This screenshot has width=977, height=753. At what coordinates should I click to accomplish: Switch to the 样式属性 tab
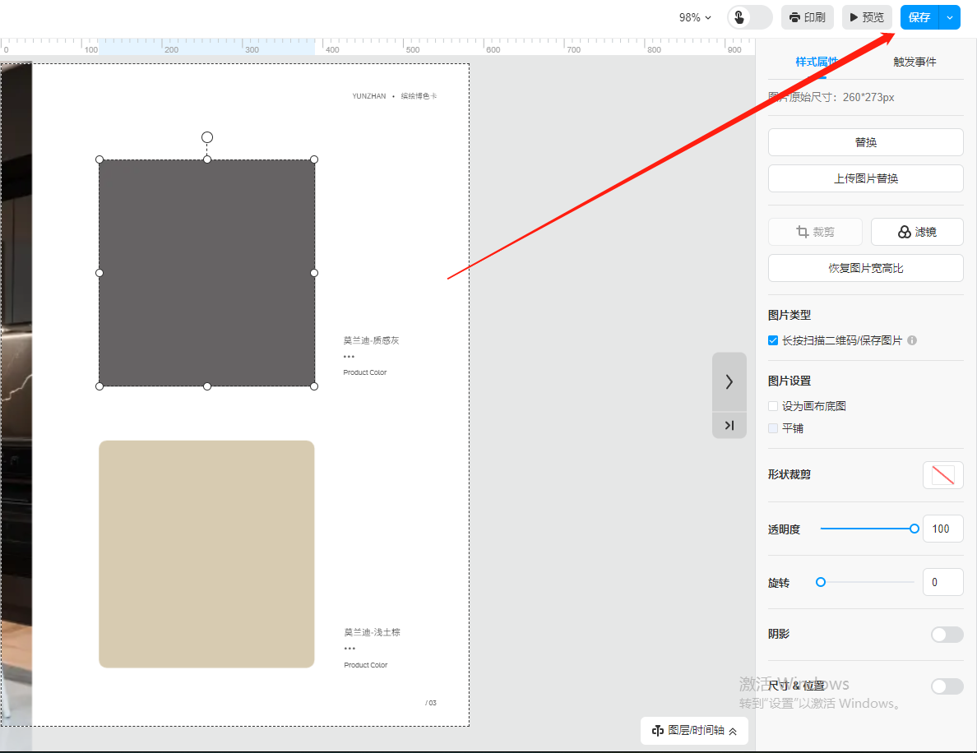tap(816, 62)
